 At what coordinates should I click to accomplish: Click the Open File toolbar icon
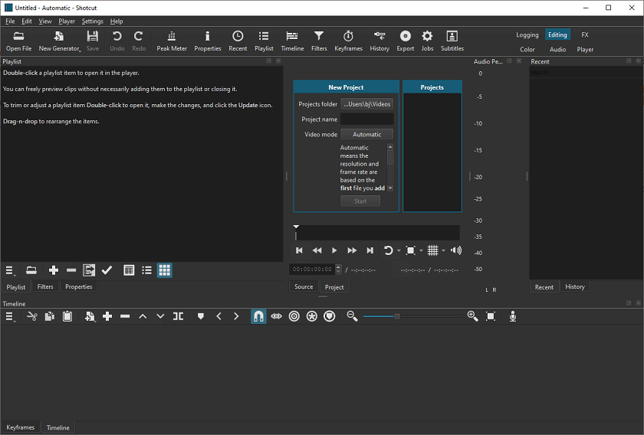(x=18, y=41)
